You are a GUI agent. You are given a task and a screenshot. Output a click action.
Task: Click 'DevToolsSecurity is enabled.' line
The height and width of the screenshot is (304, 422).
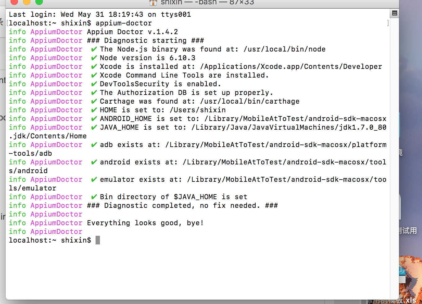[160, 84]
